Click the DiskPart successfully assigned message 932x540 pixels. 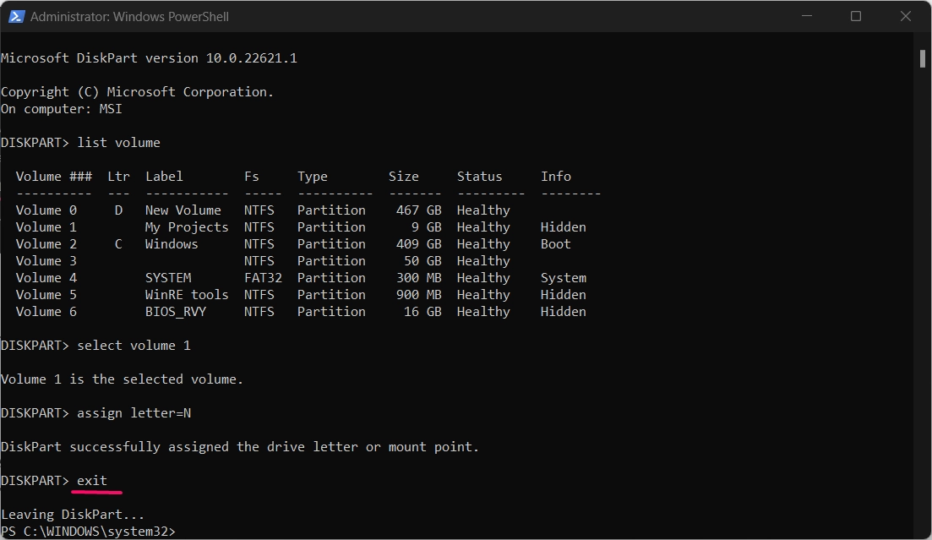tap(240, 447)
